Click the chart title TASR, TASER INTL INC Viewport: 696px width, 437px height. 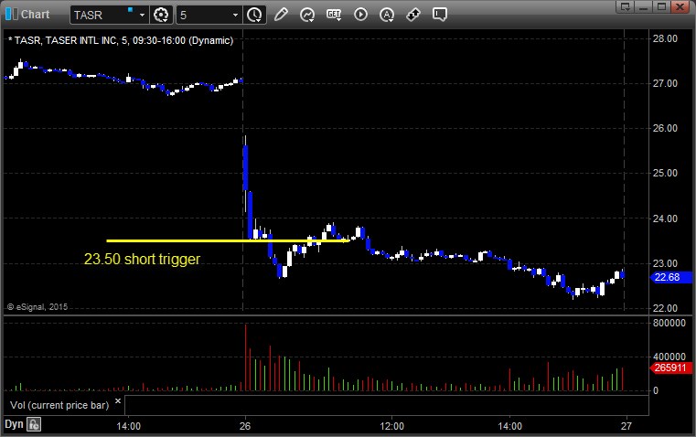pos(121,40)
